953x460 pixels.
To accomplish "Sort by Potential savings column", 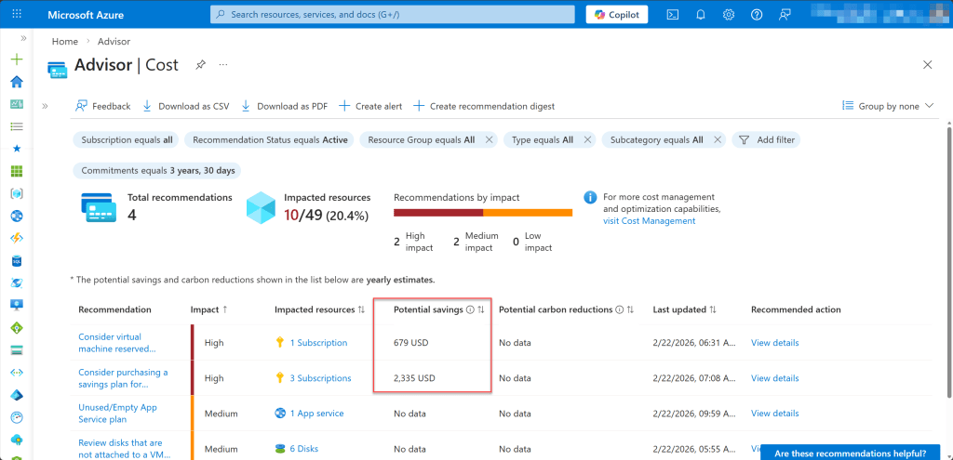I will pyautogui.click(x=481, y=309).
